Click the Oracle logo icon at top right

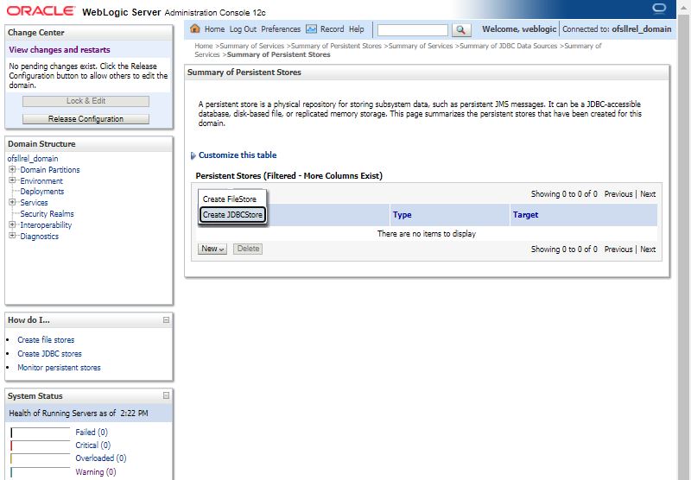[659, 9]
